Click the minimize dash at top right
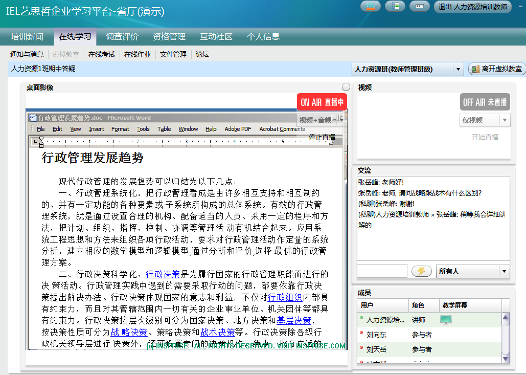 (521, 6)
